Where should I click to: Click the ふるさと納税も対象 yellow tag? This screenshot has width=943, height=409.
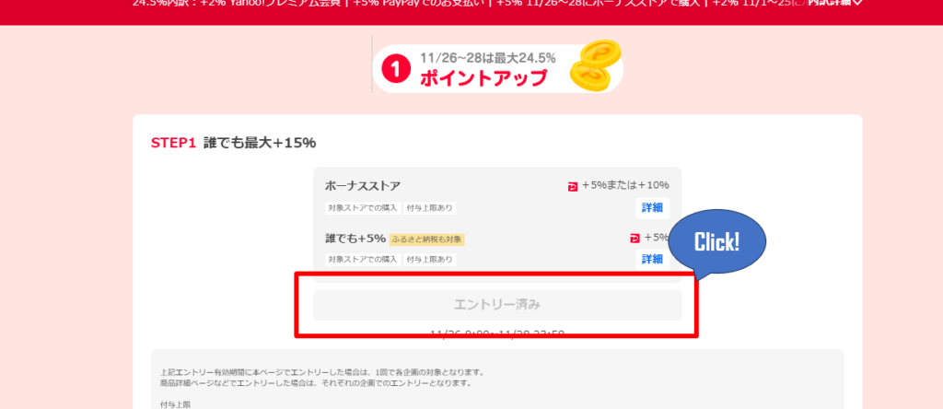coord(426,239)
